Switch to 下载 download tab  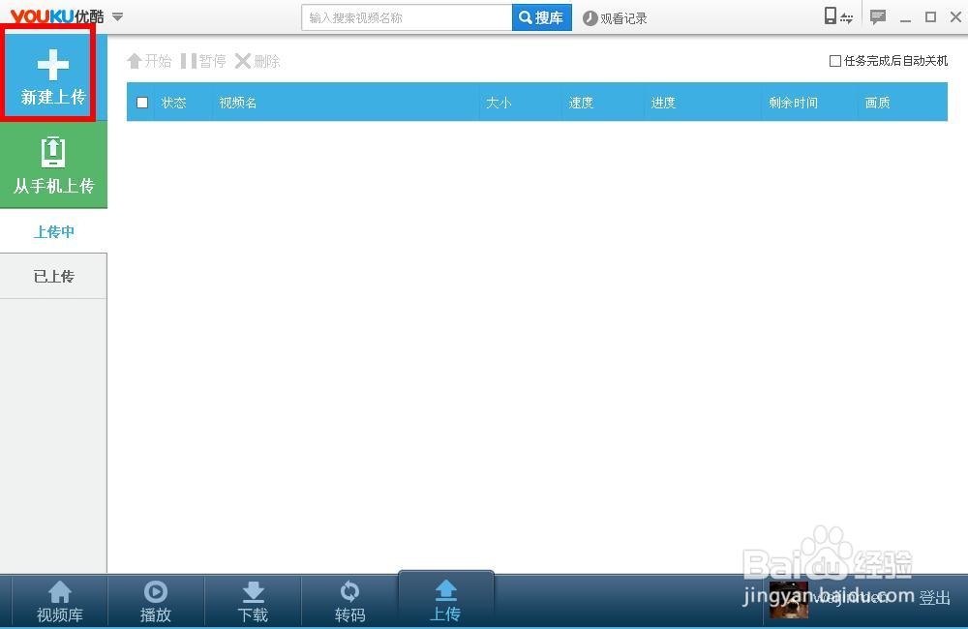pos(253,602)
